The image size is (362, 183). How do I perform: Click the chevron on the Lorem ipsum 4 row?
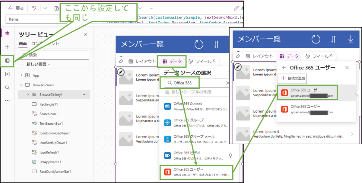point(352,134)
